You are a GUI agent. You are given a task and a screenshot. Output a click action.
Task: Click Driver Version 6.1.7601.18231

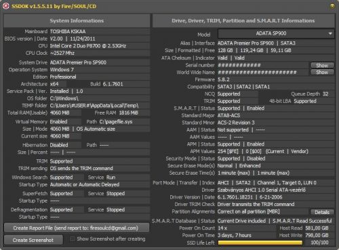(235, 197)
